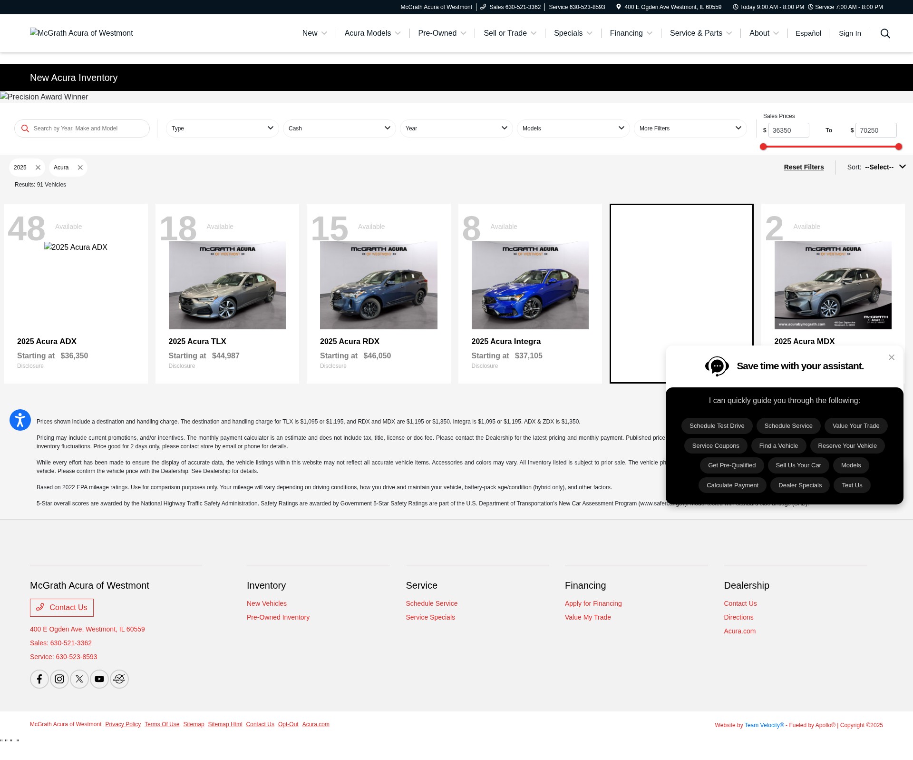Open the Facebook social icon
The height and width of the screenshot is (760, 913).
coord(39,679)
